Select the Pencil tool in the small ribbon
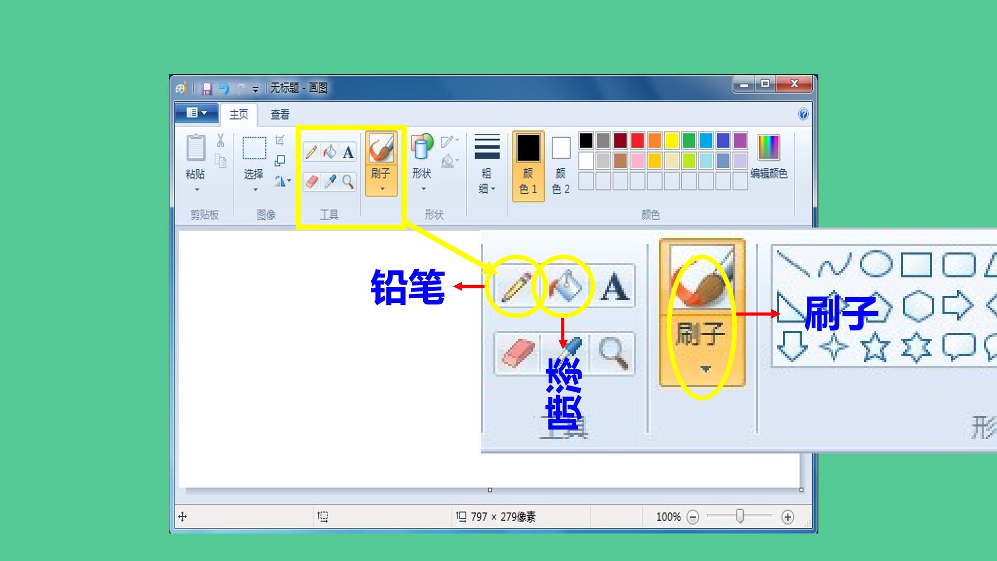 tap(311, 152)
